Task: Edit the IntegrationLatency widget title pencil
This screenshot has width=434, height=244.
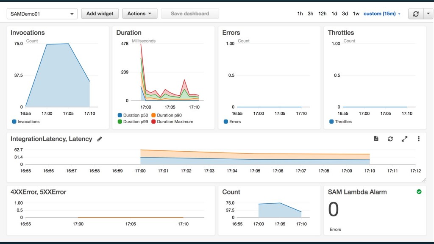Action: click(100, 139)
